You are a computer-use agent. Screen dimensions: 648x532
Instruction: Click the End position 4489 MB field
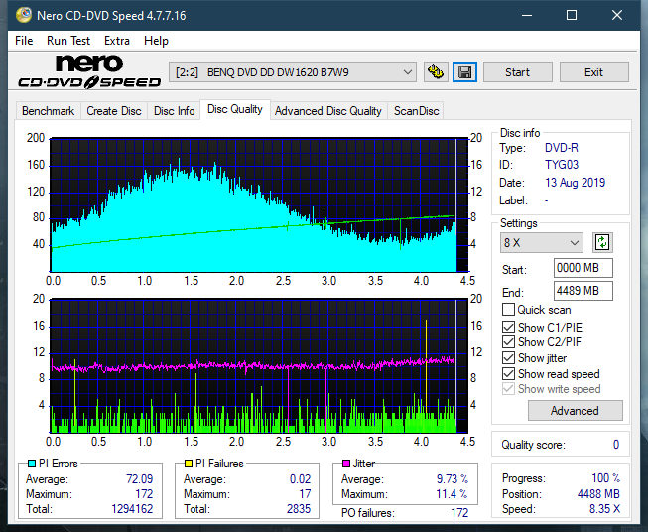pos(583,291)
